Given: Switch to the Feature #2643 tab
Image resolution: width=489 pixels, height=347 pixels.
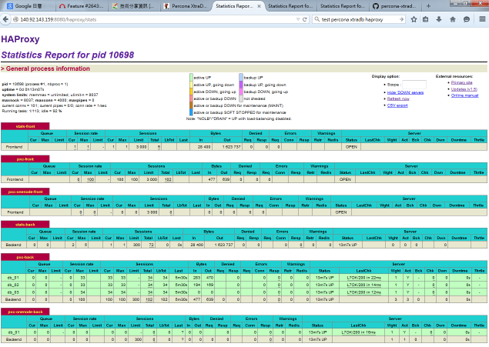Looking at the screenshot, I should 81,6.
